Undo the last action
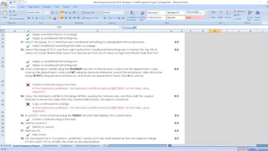This screenshot has height=151, width=268. pyautogui.click(x=14, y=2)
